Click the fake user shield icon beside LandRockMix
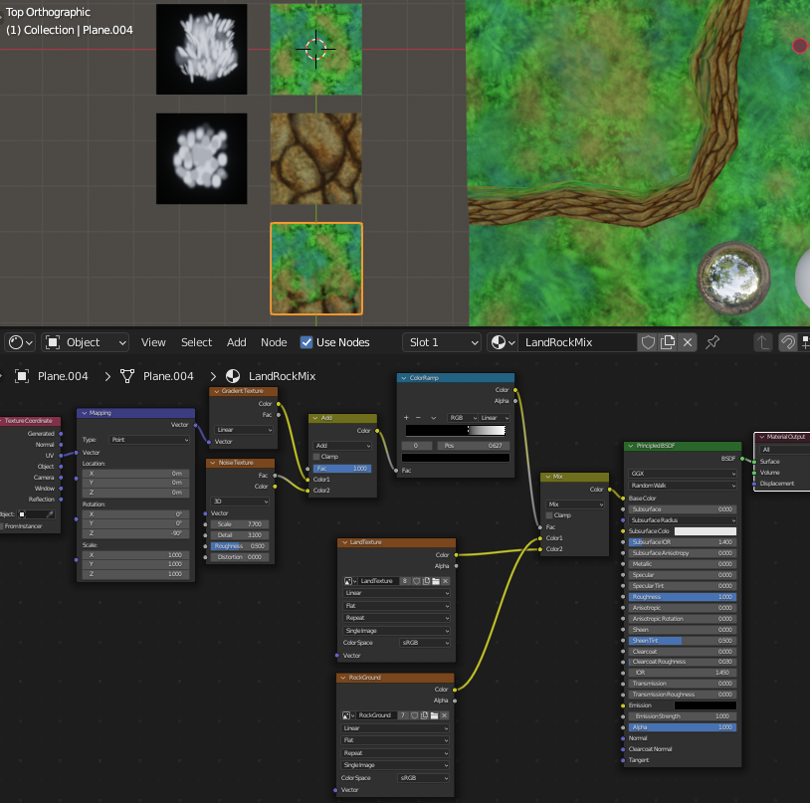Viewport: 810px width, 803px height. pyautogui.click(x=648, y=342)
